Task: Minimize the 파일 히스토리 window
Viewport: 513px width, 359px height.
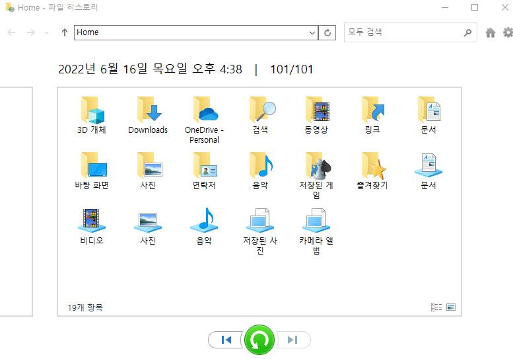Action: (x=445, y=7)
